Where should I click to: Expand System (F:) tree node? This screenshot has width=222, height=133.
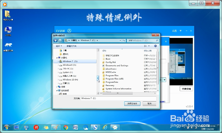[58, 73]
